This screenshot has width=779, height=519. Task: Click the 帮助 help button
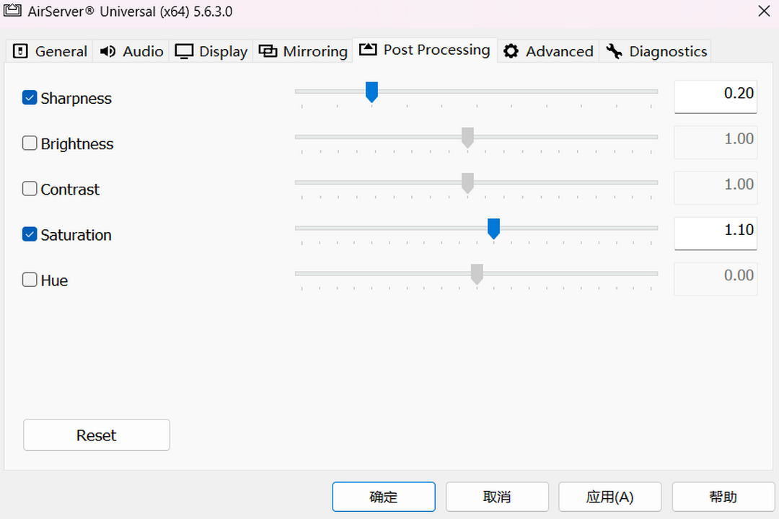pyautogui.click(x=723, y=497)
